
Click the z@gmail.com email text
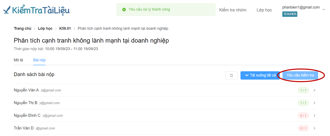(x=53, y=116)
